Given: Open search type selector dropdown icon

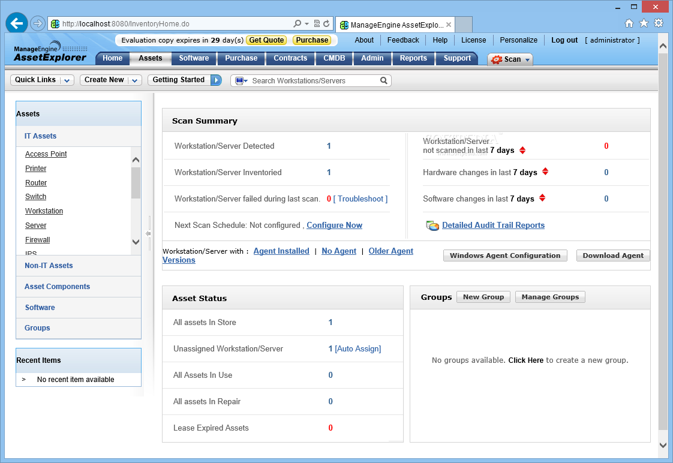Looking at the screenshot, I should click(241, 80).
